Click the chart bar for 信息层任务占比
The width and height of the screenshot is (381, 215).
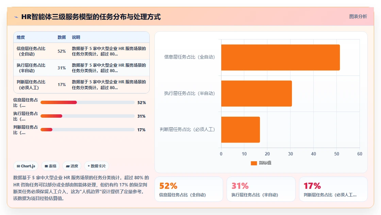[280, 57]
